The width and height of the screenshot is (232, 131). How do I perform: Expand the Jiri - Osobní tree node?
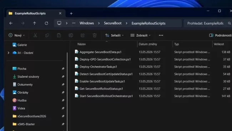tap(9, 53)
